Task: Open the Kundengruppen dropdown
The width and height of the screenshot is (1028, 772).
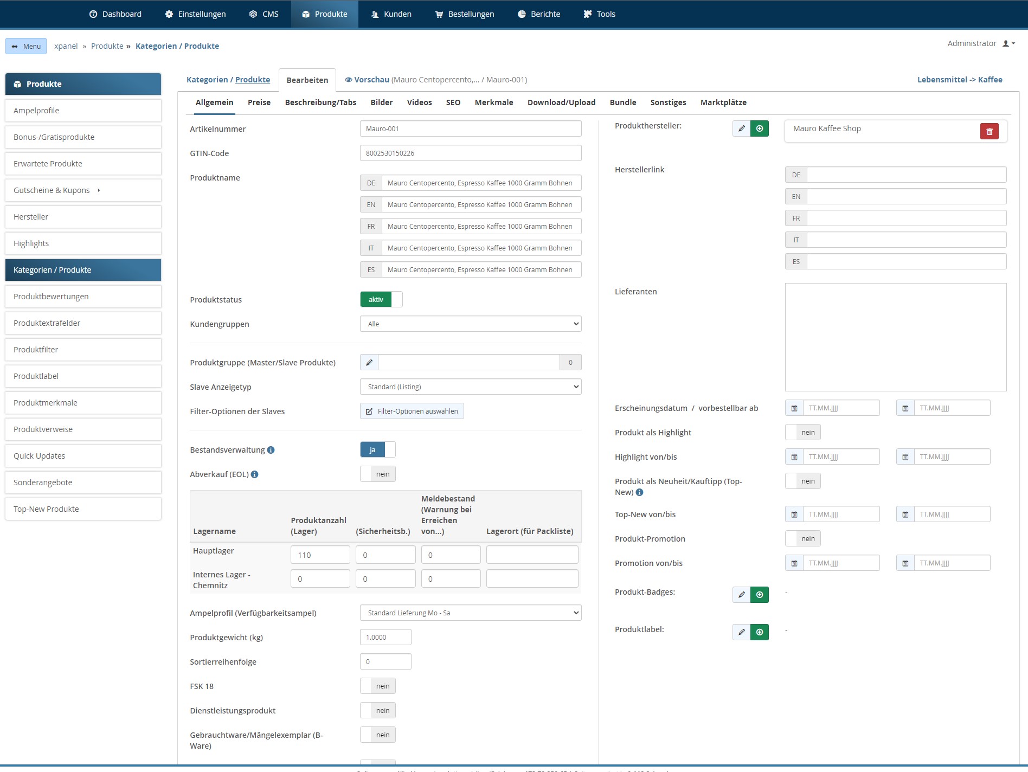Action: [471, 324]
